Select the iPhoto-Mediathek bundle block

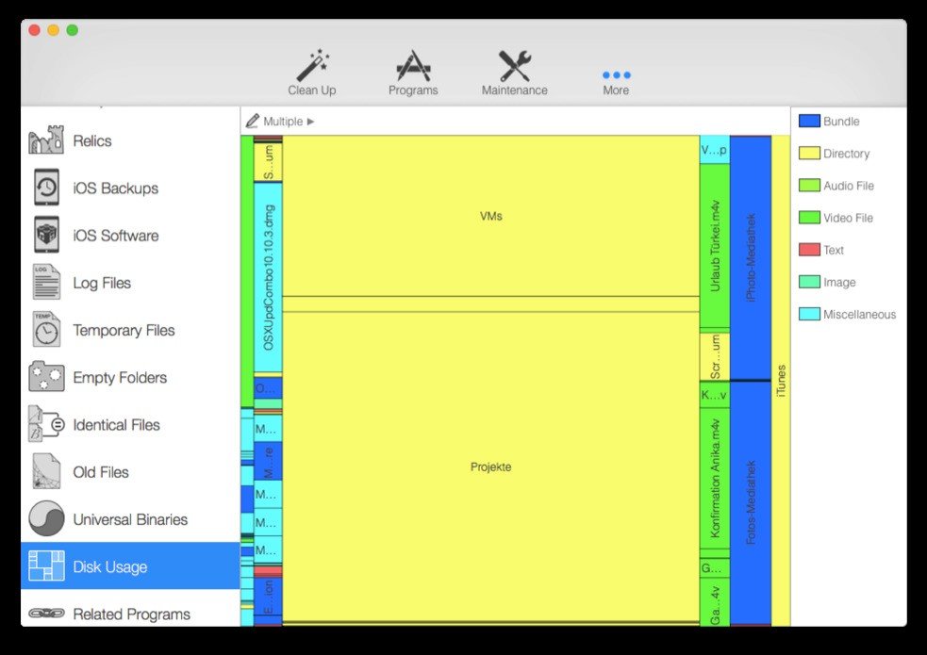point(751,257)
